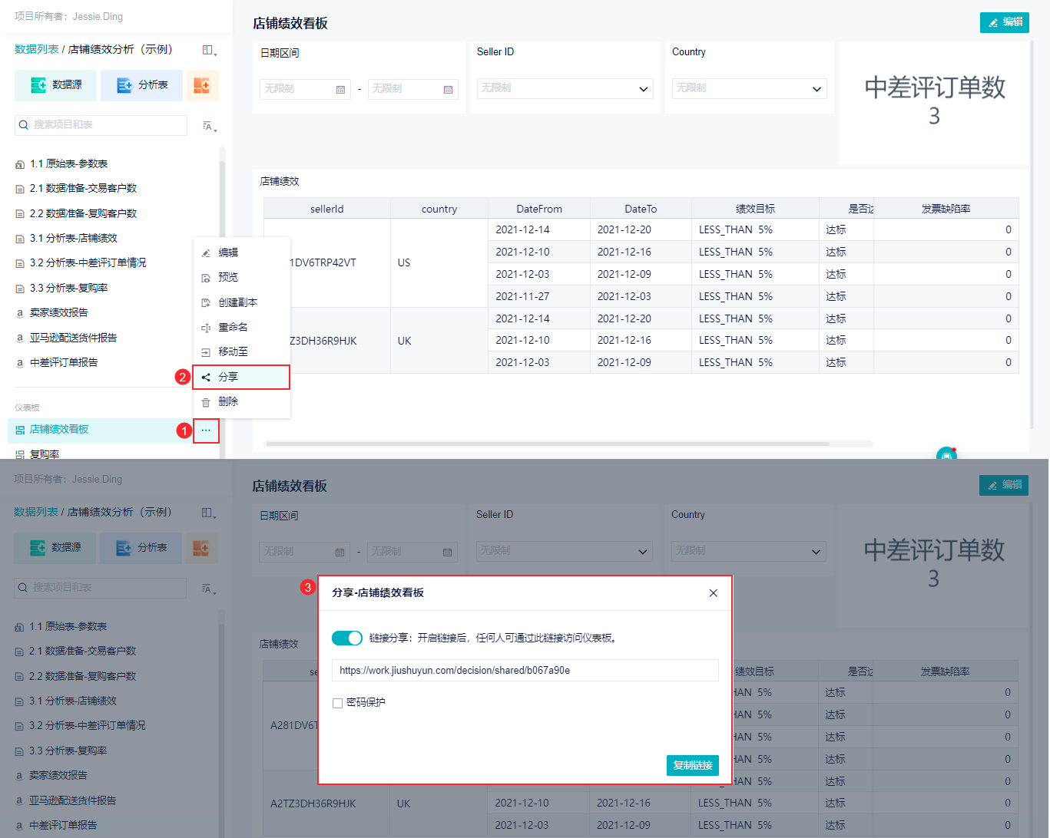
Task: Open 3.2 分析表-中差评订单情况 on the undimmed page
Action: 88,263
